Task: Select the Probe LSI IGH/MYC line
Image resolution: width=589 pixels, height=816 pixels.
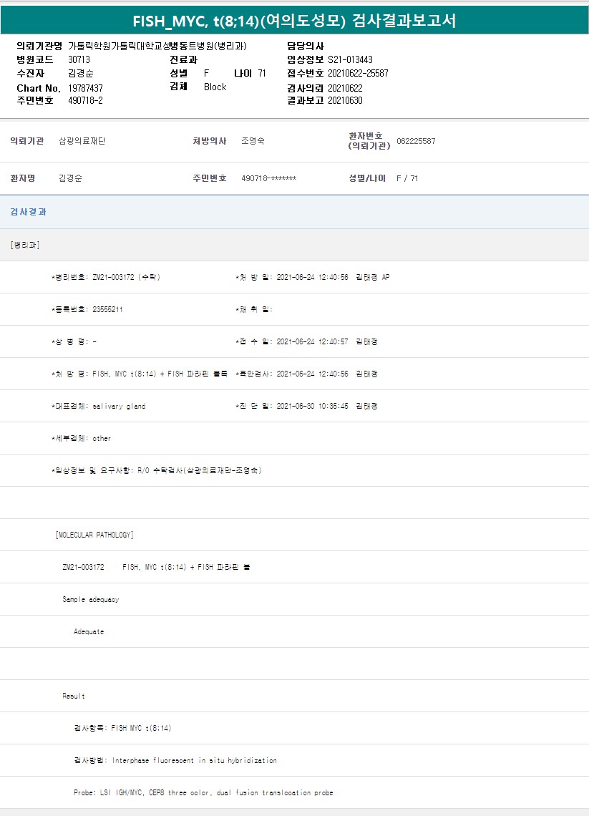Action: (203, 792)
